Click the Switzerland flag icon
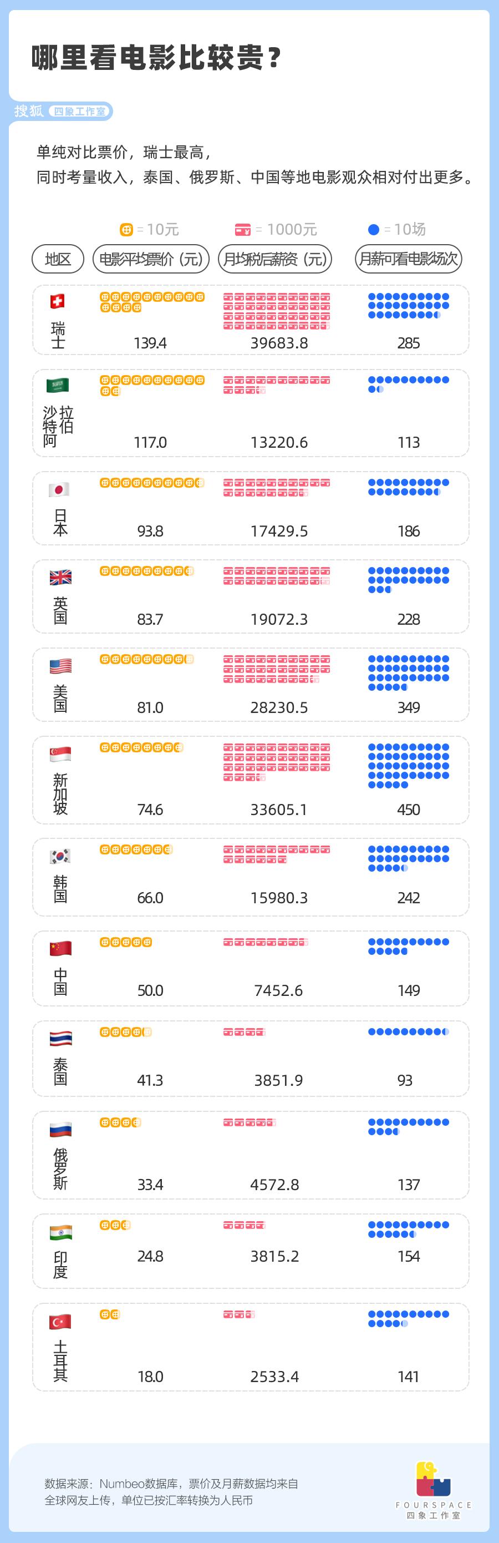Screen dimensions: 499x1543 (x=58, y=301)
